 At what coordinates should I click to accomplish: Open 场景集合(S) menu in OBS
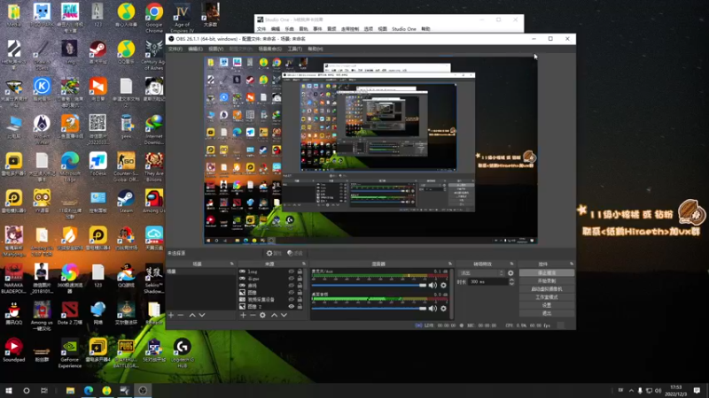point(270,49)
